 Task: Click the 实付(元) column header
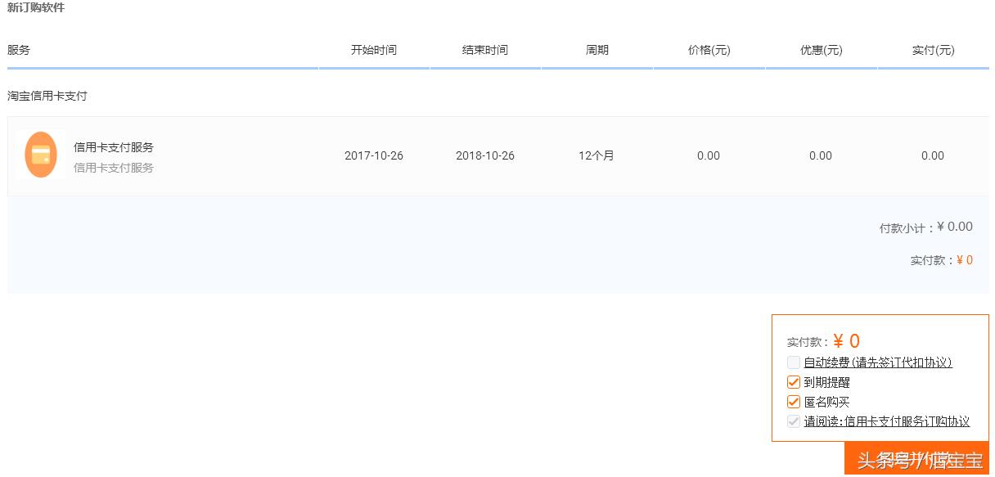[932, 50]
